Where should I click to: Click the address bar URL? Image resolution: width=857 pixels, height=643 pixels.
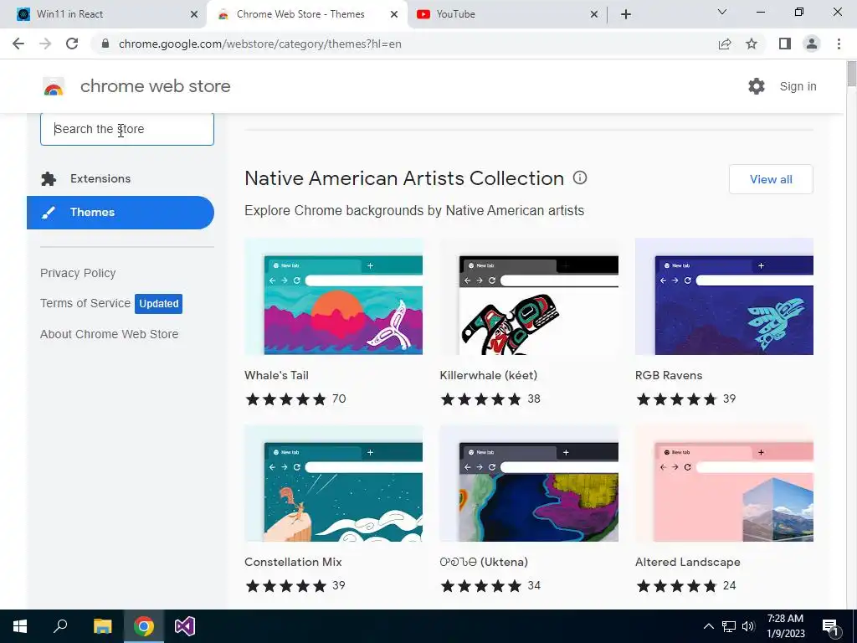tap(259, 44)
